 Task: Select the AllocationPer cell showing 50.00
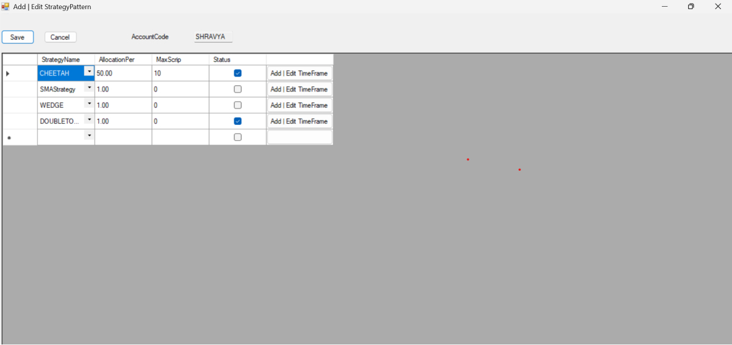[123, 73]
